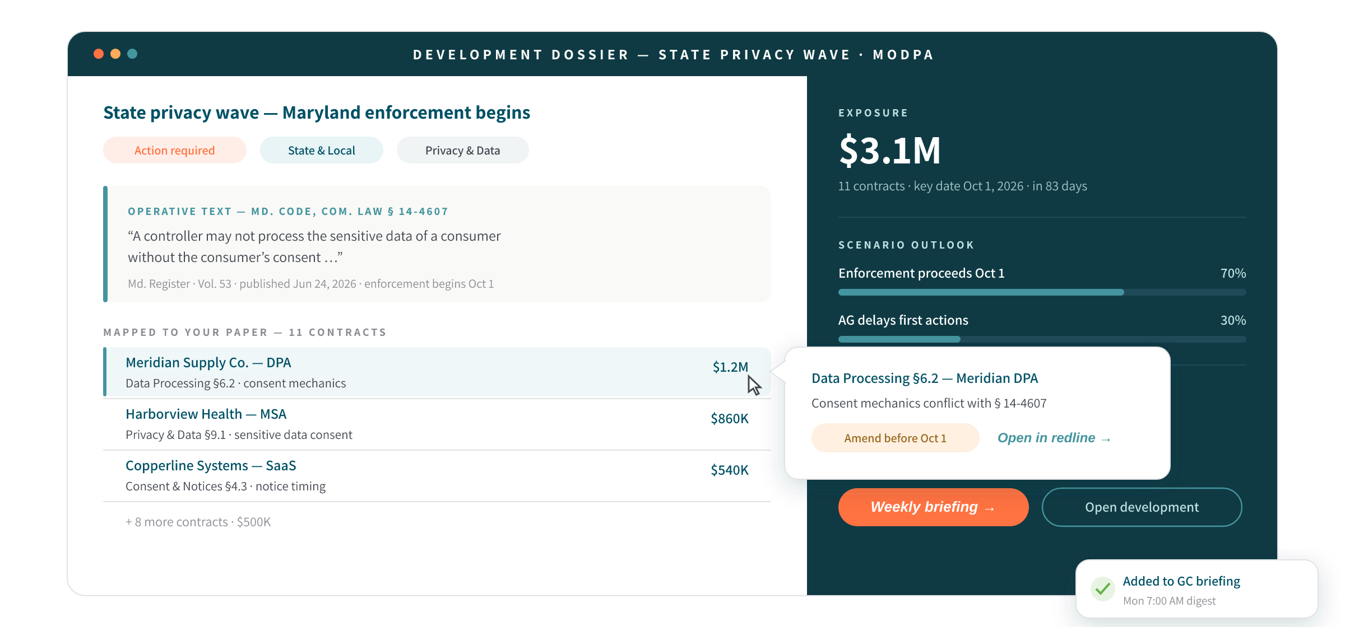Click the $860K amount on Harborview row
This screenshot has height=627, width=1345.
pos(730,418)
